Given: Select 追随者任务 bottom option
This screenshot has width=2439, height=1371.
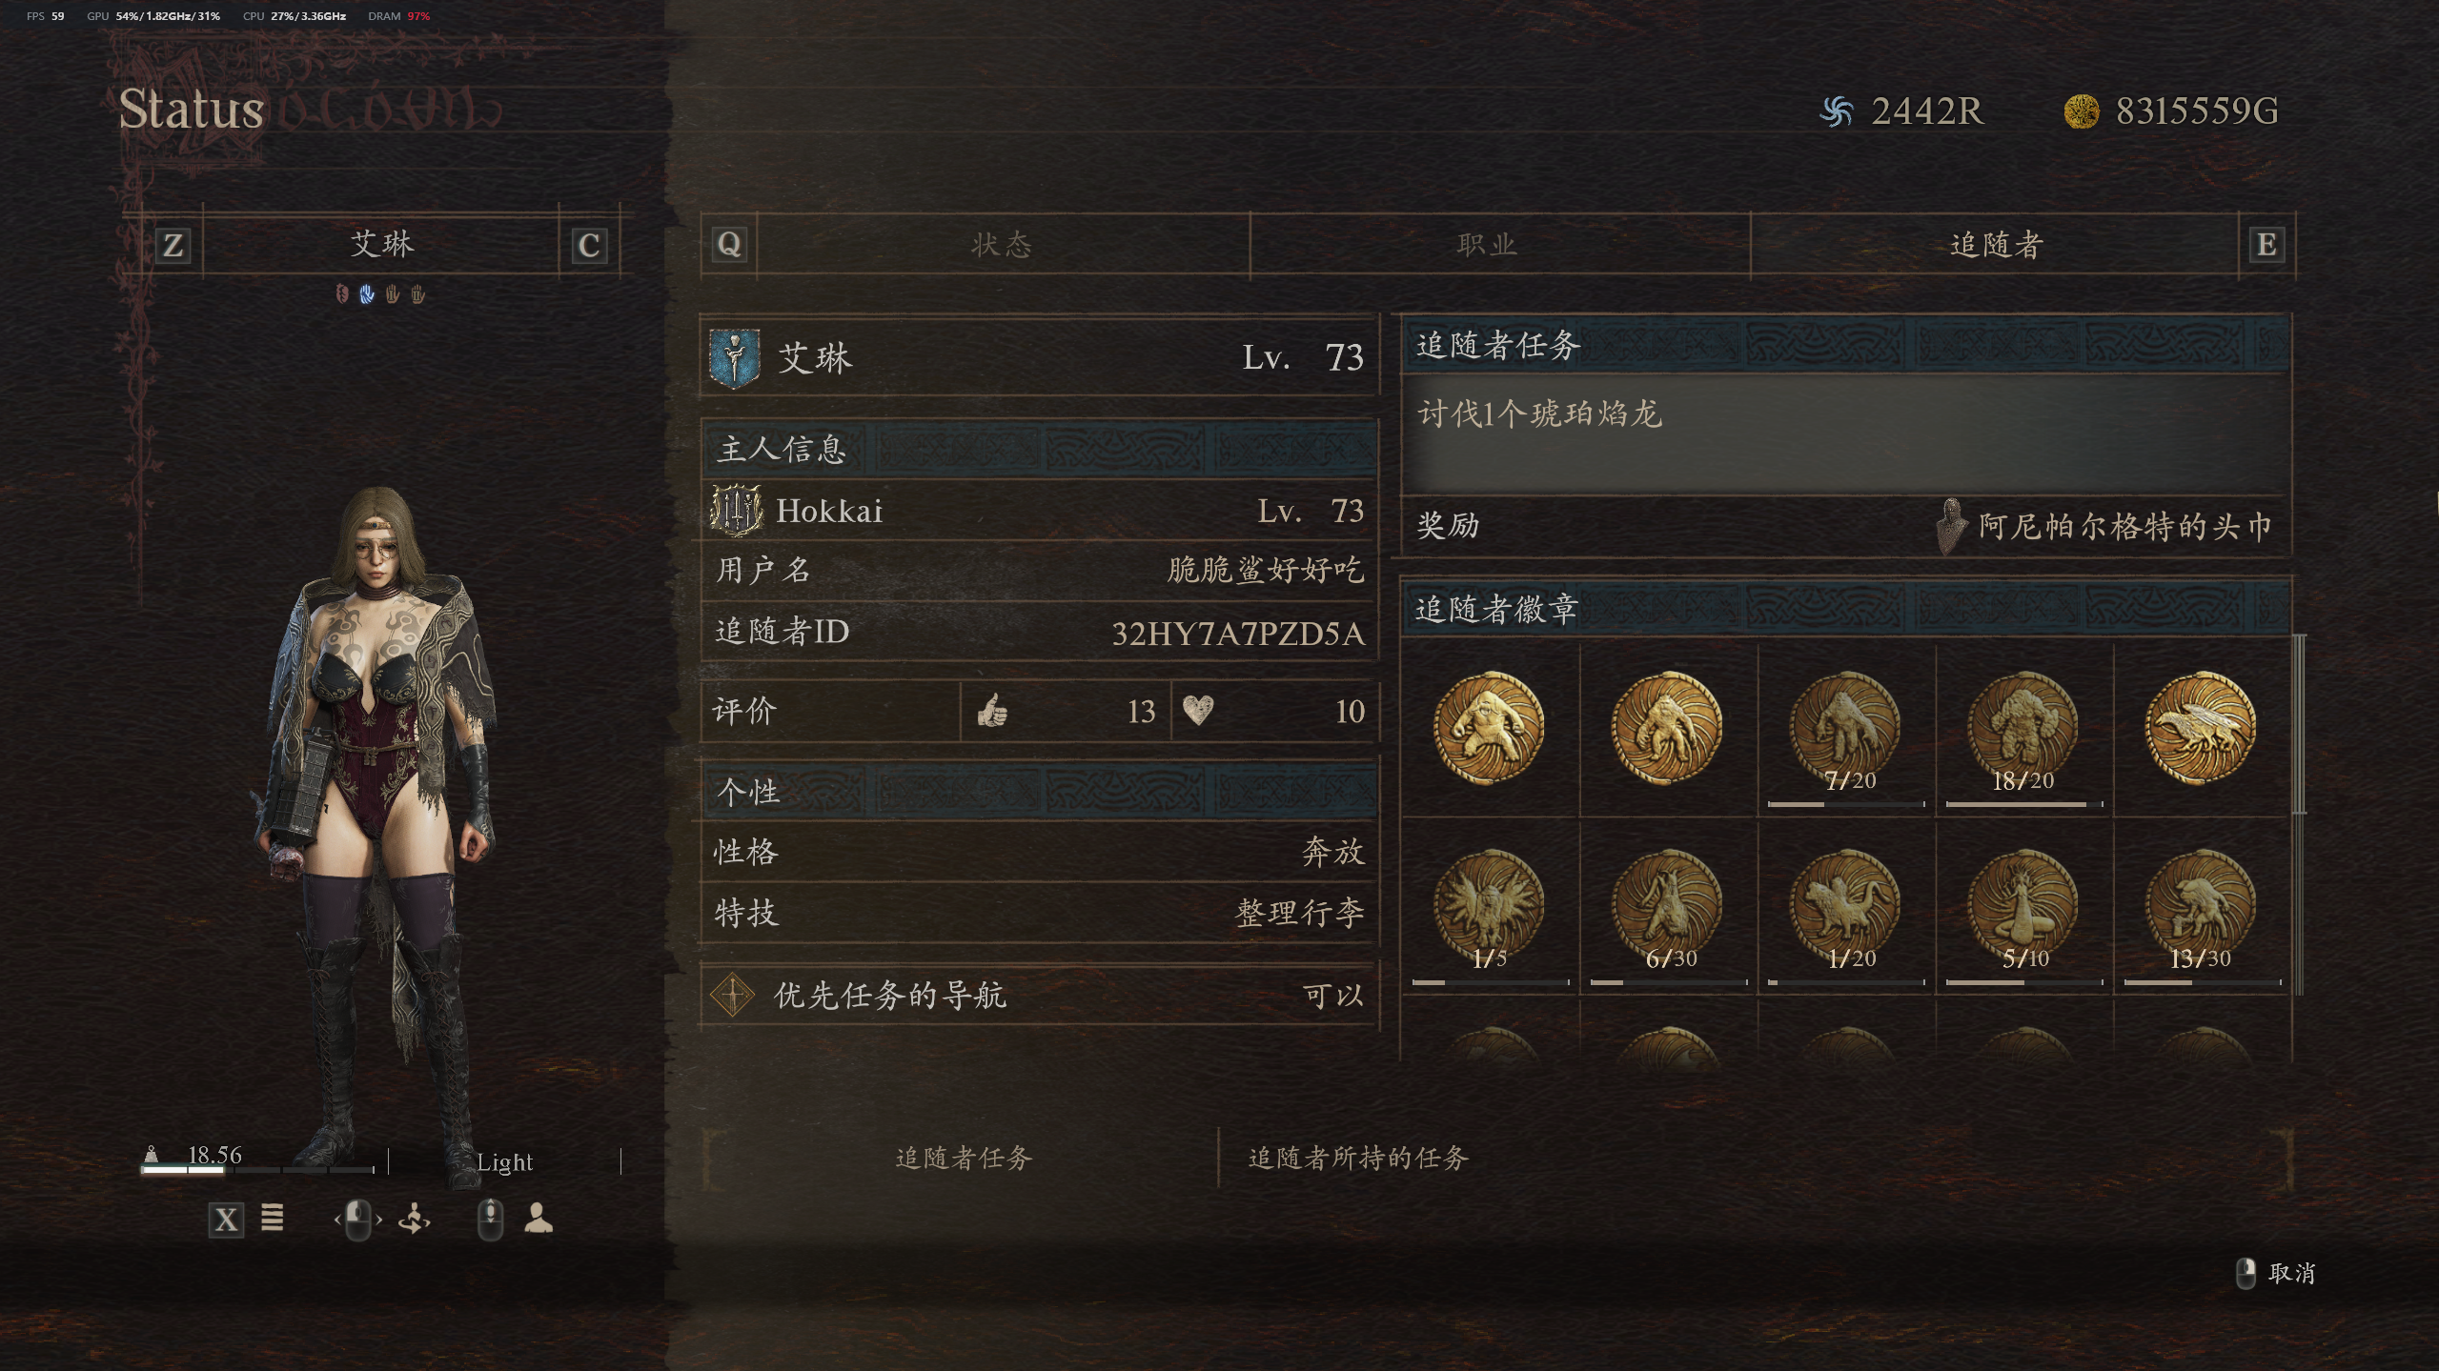Looking at the screenshot, I should click(x=964, y=1158).
